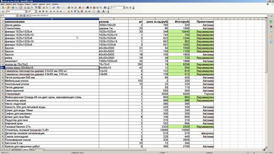Run the spelling check icon
Image resolution: width=274 pixels, height=154 pixels.
36,8
